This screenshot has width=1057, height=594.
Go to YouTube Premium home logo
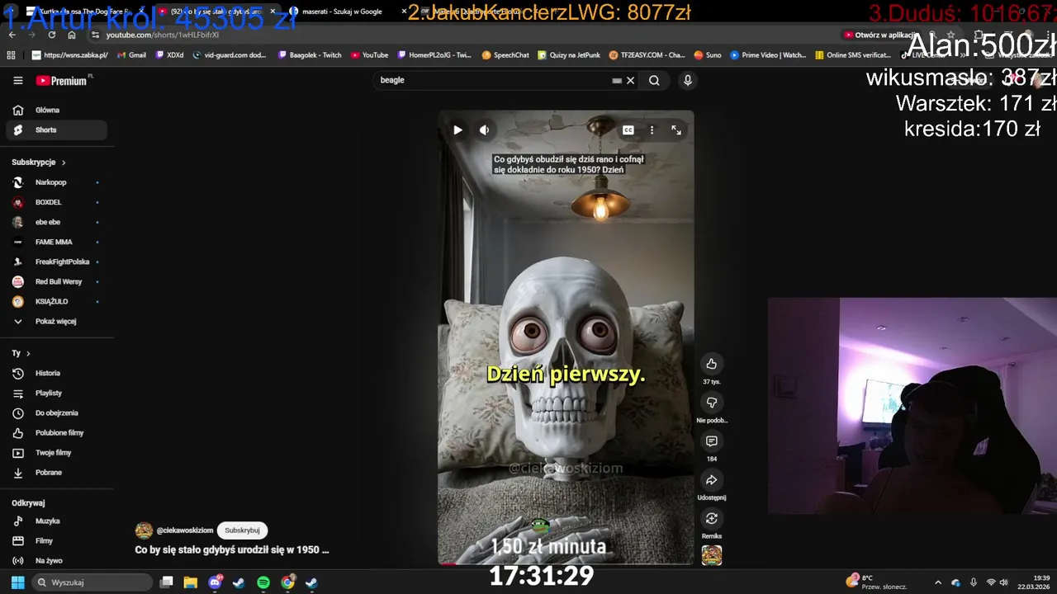click(61, 81)
